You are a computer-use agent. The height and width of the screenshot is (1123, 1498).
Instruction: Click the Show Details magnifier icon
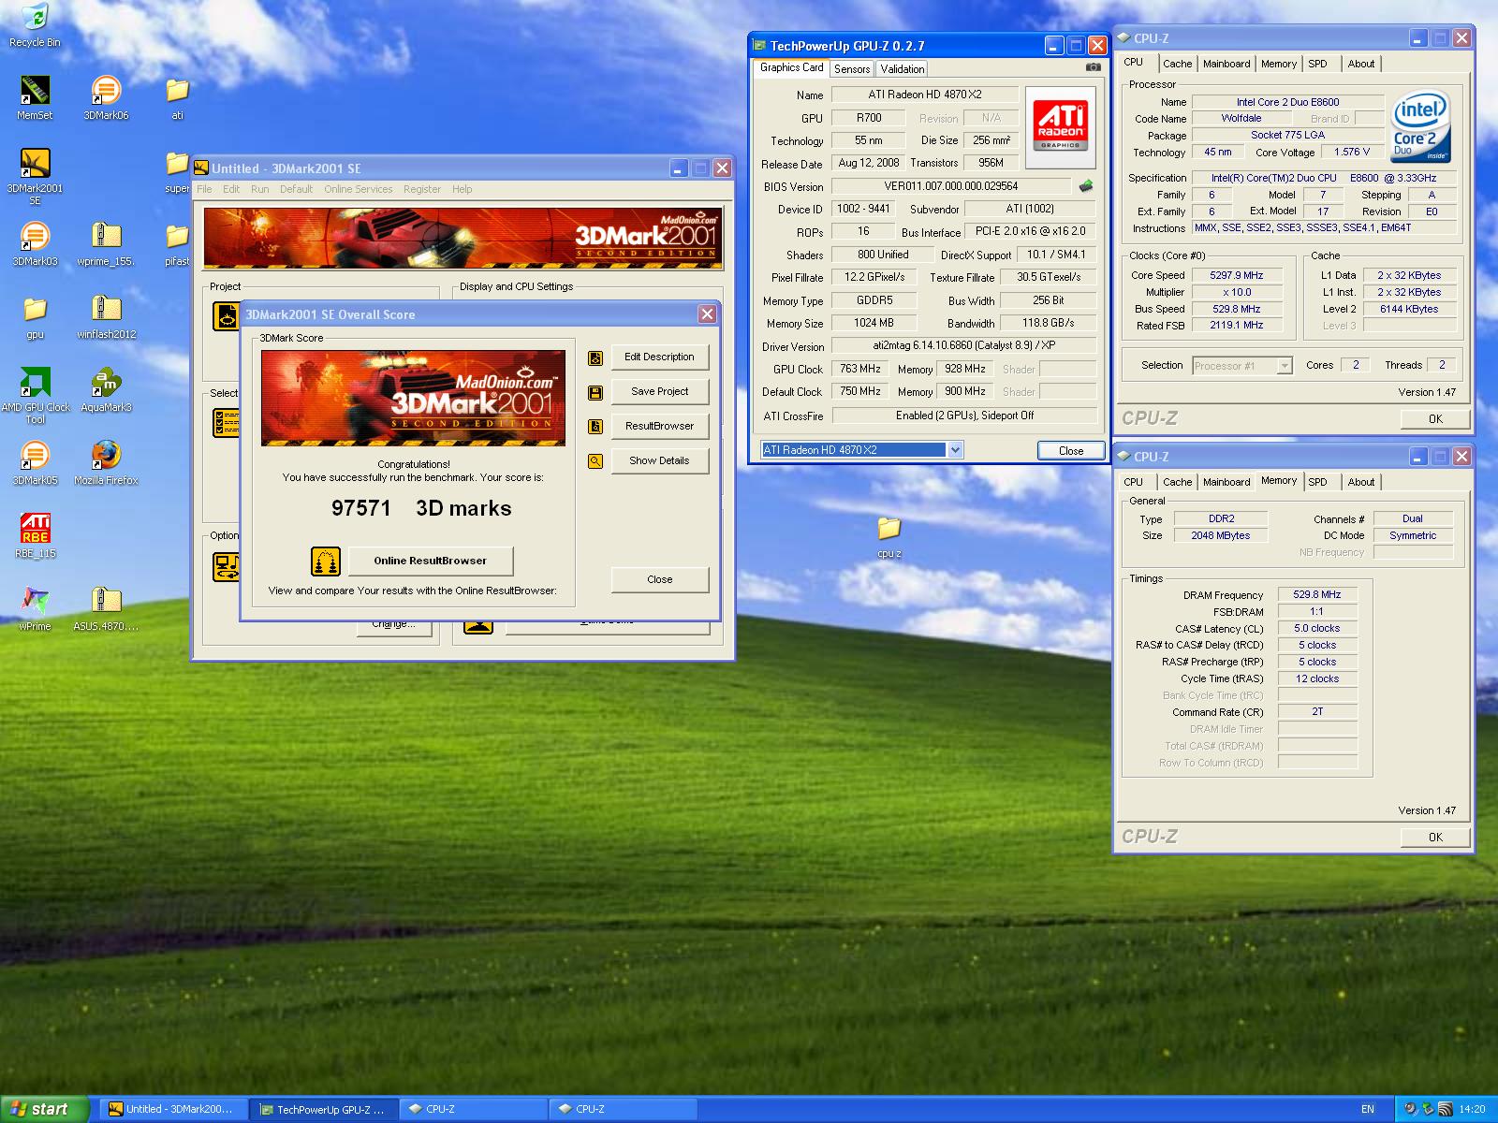tap(595, 461)
